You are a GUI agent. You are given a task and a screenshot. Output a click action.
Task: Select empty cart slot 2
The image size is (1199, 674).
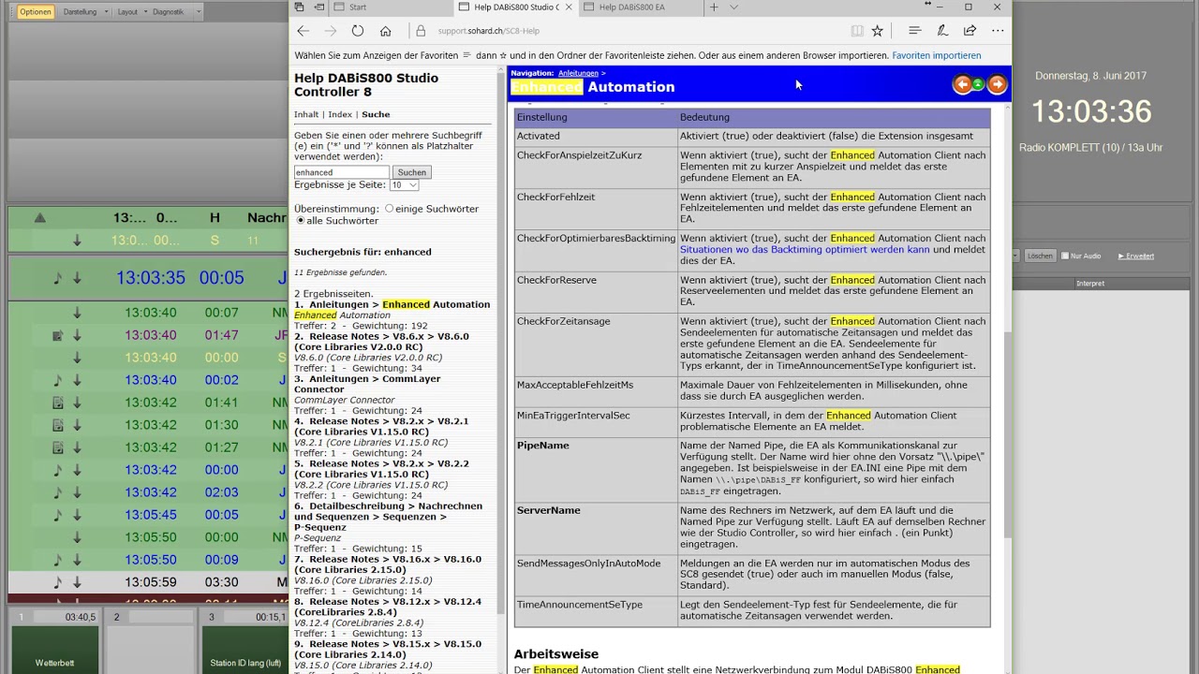(150, 641)
